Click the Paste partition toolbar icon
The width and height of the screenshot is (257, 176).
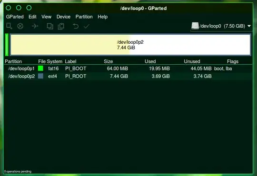point(61,26)
